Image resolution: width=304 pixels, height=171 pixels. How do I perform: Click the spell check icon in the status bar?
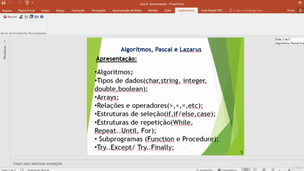point(22,170)
